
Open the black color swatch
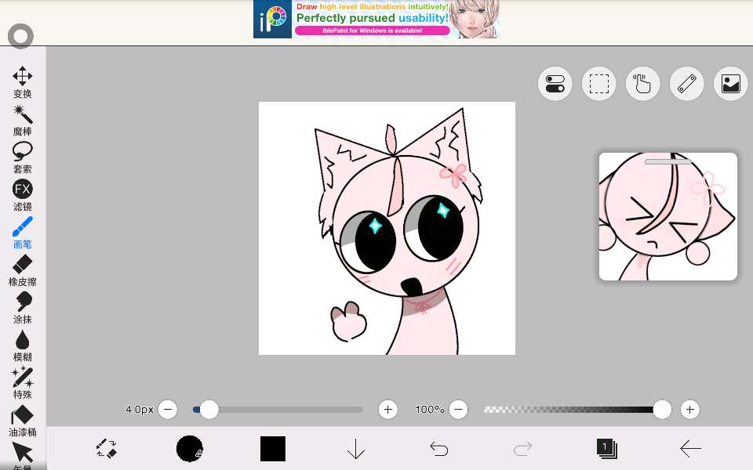point(273,449)
